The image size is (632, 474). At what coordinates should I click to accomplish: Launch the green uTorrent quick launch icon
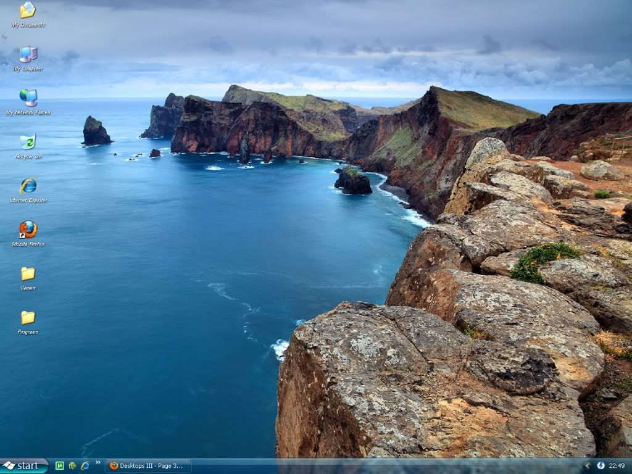click(x=60, y=466)
